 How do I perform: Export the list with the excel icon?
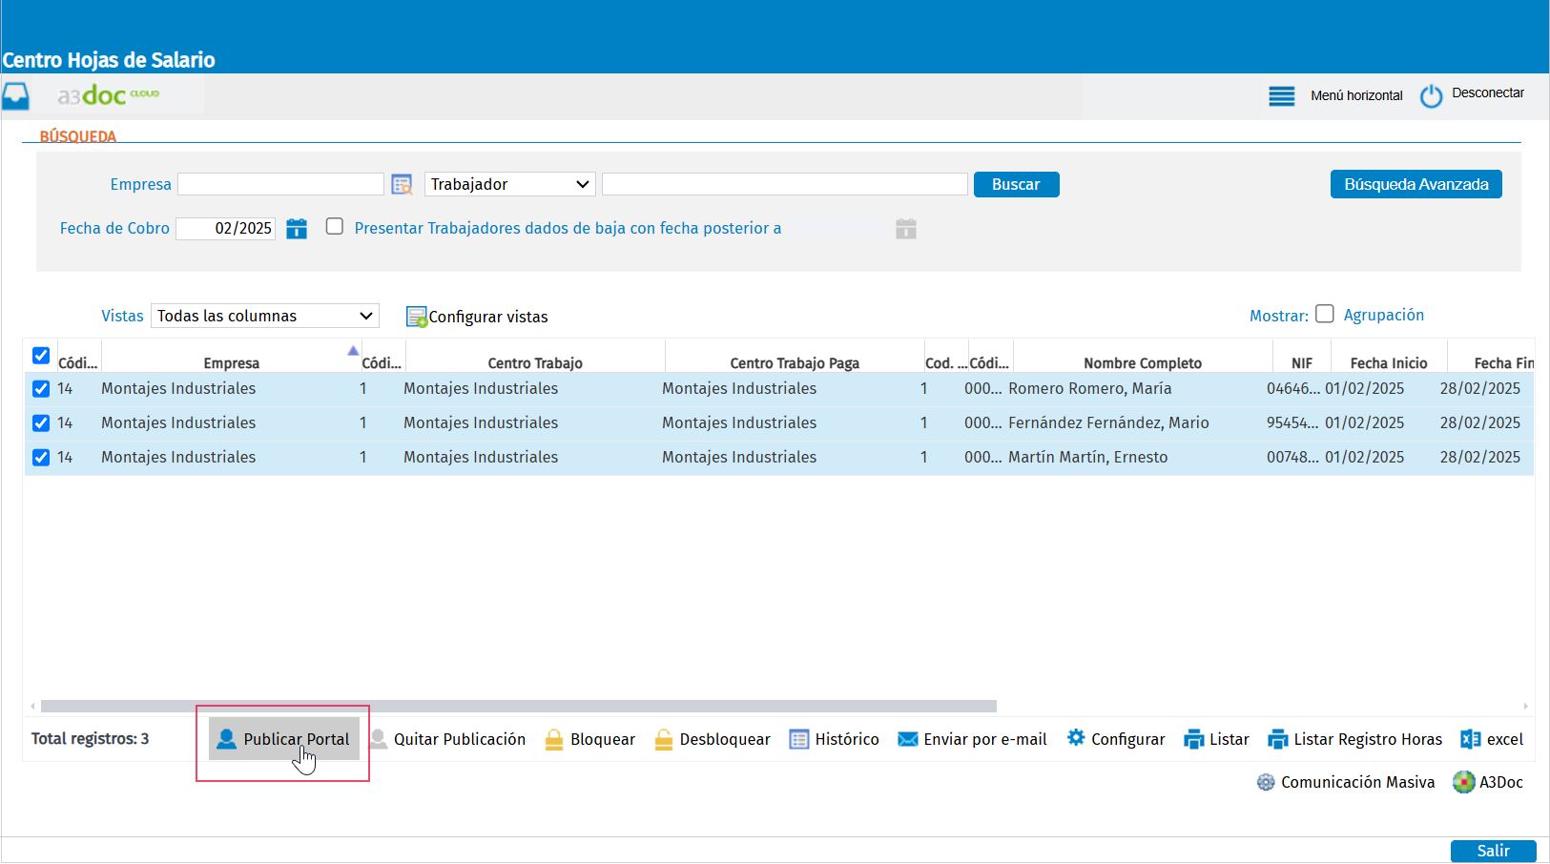[1470, 739]
